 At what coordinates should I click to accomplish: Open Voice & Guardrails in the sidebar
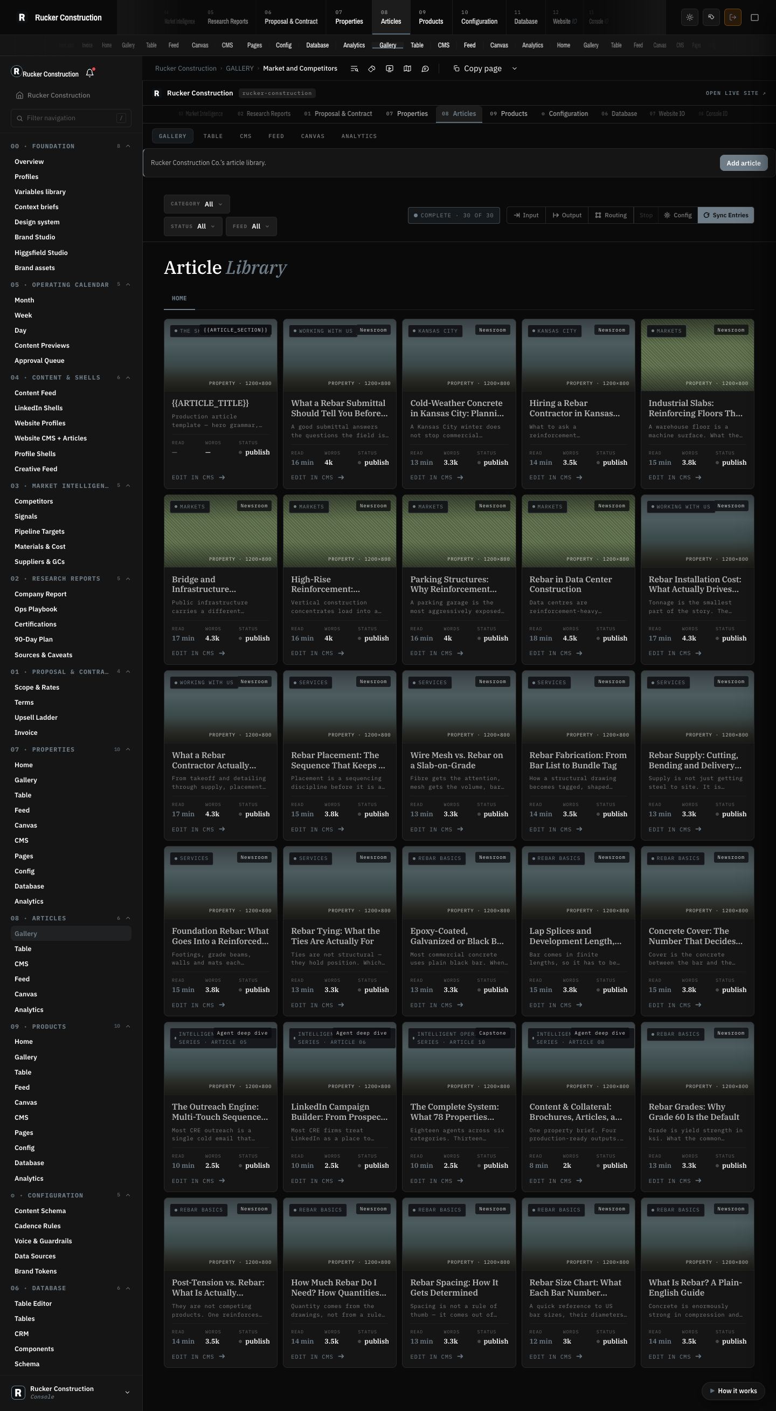coord(43,1241)
